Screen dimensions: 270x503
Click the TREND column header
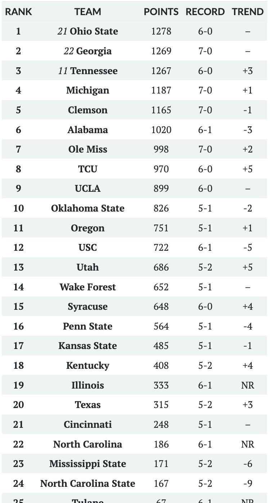[x=248, y=12]
